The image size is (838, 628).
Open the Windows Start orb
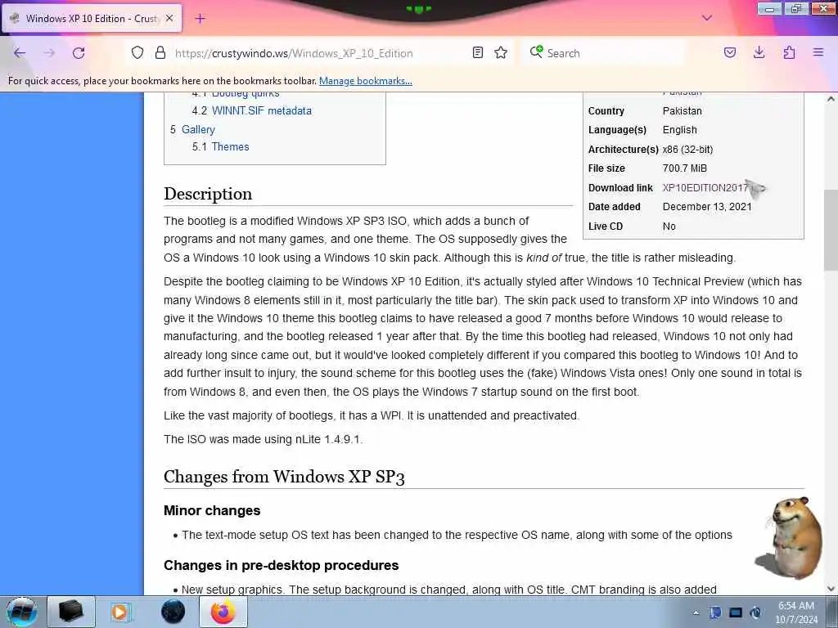tap(21, 612)
